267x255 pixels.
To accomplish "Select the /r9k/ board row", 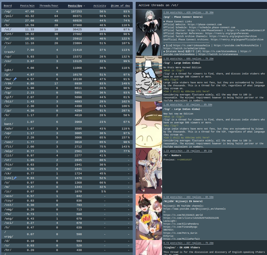I will pyautogui.click(x=67, y=84).
